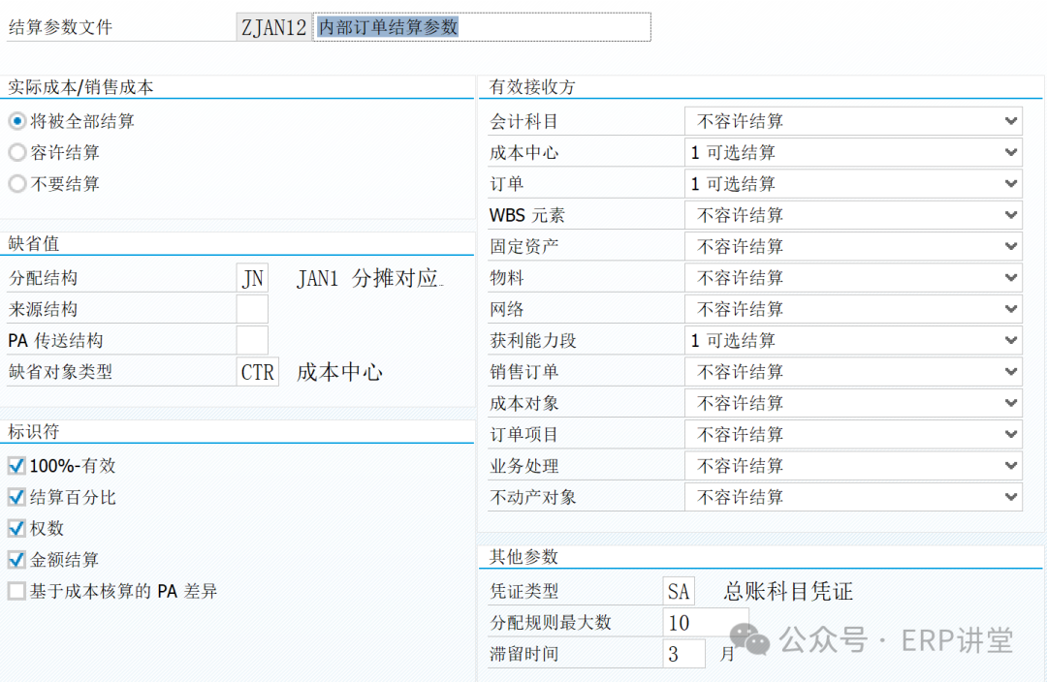This screenshot has width=1047, height=682.
Task: Open the 会计科目 settlement dropdown
Action: click(853, 121)
